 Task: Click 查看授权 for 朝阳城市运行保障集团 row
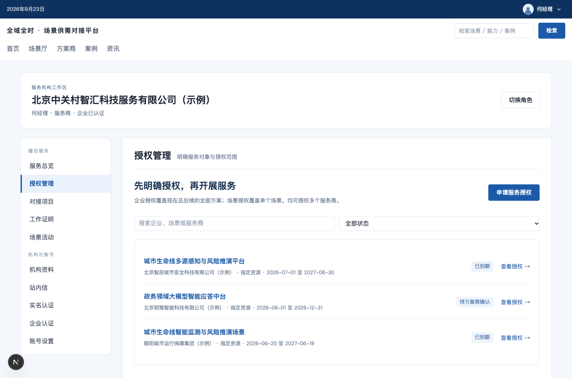point(515,338)
